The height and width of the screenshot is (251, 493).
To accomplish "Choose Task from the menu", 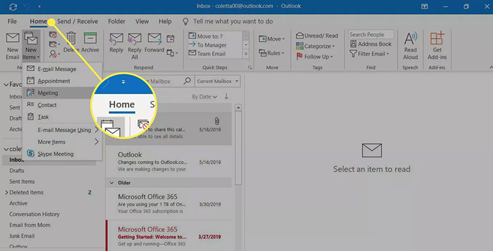I will [62, 117].
